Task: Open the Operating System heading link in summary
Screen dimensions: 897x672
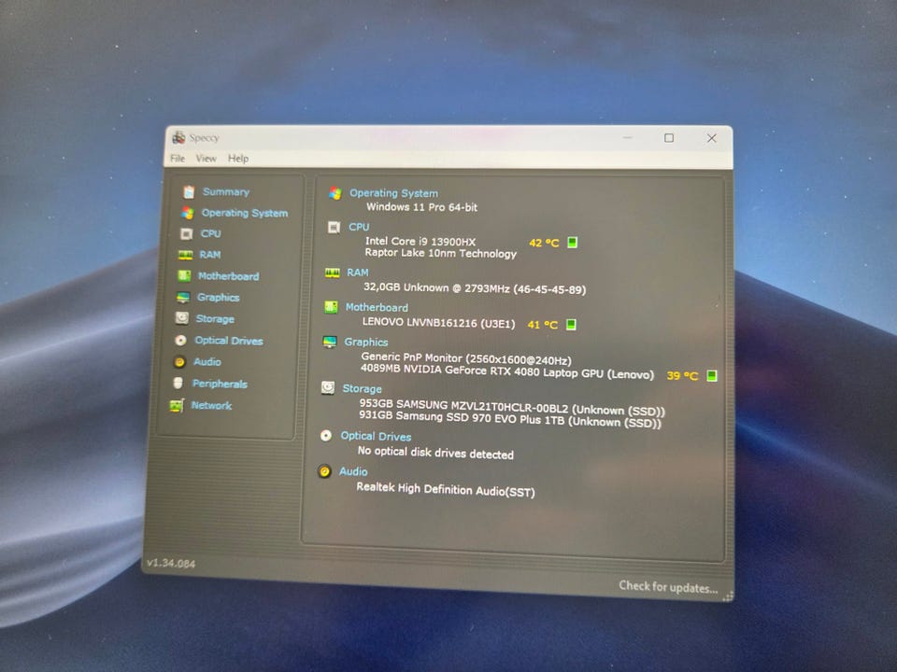Action: tap(393, 193)
